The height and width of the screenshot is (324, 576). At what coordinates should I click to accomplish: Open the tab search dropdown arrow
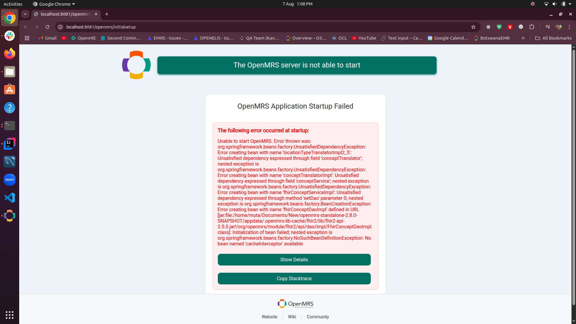pyautogui.click(x=25, y=14)
